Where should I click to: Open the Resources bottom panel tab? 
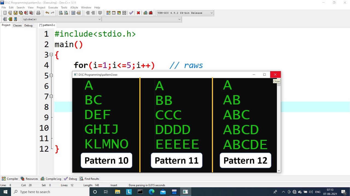[x=29, y=179]
